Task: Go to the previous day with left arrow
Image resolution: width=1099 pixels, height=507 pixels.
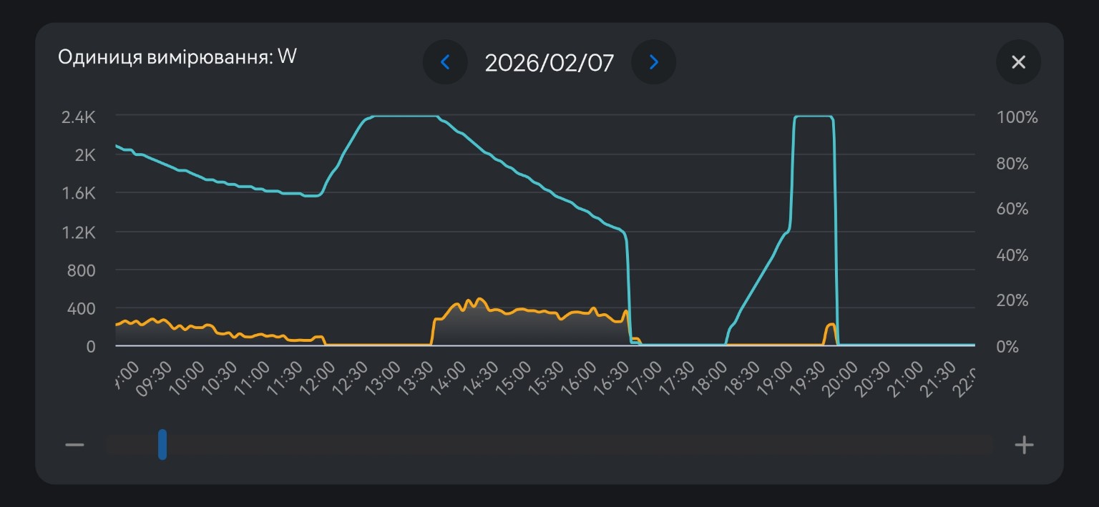Action: click(445, 62)
